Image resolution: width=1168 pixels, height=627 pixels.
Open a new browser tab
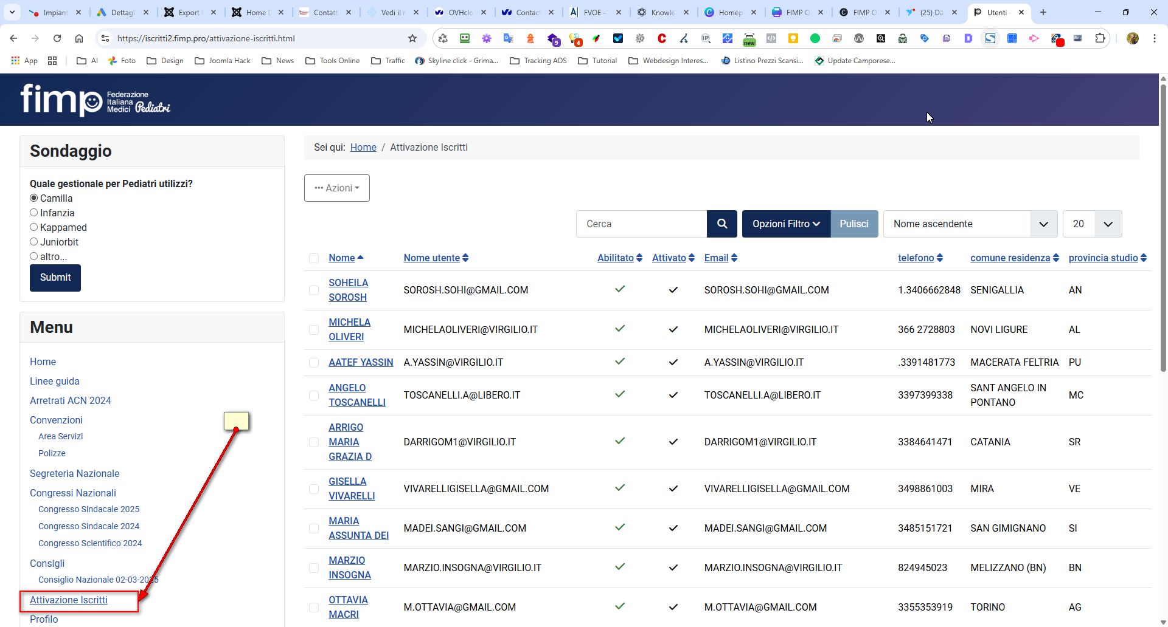tap(1043, 12)
